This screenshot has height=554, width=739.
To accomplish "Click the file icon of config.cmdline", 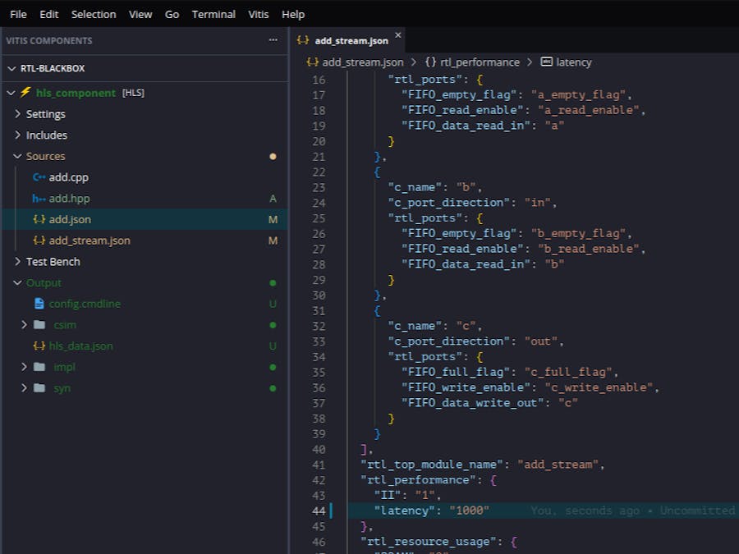I will tap(39, 304).
